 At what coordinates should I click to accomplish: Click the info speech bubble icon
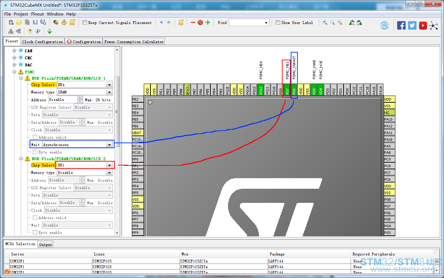(x=37, y=31)
